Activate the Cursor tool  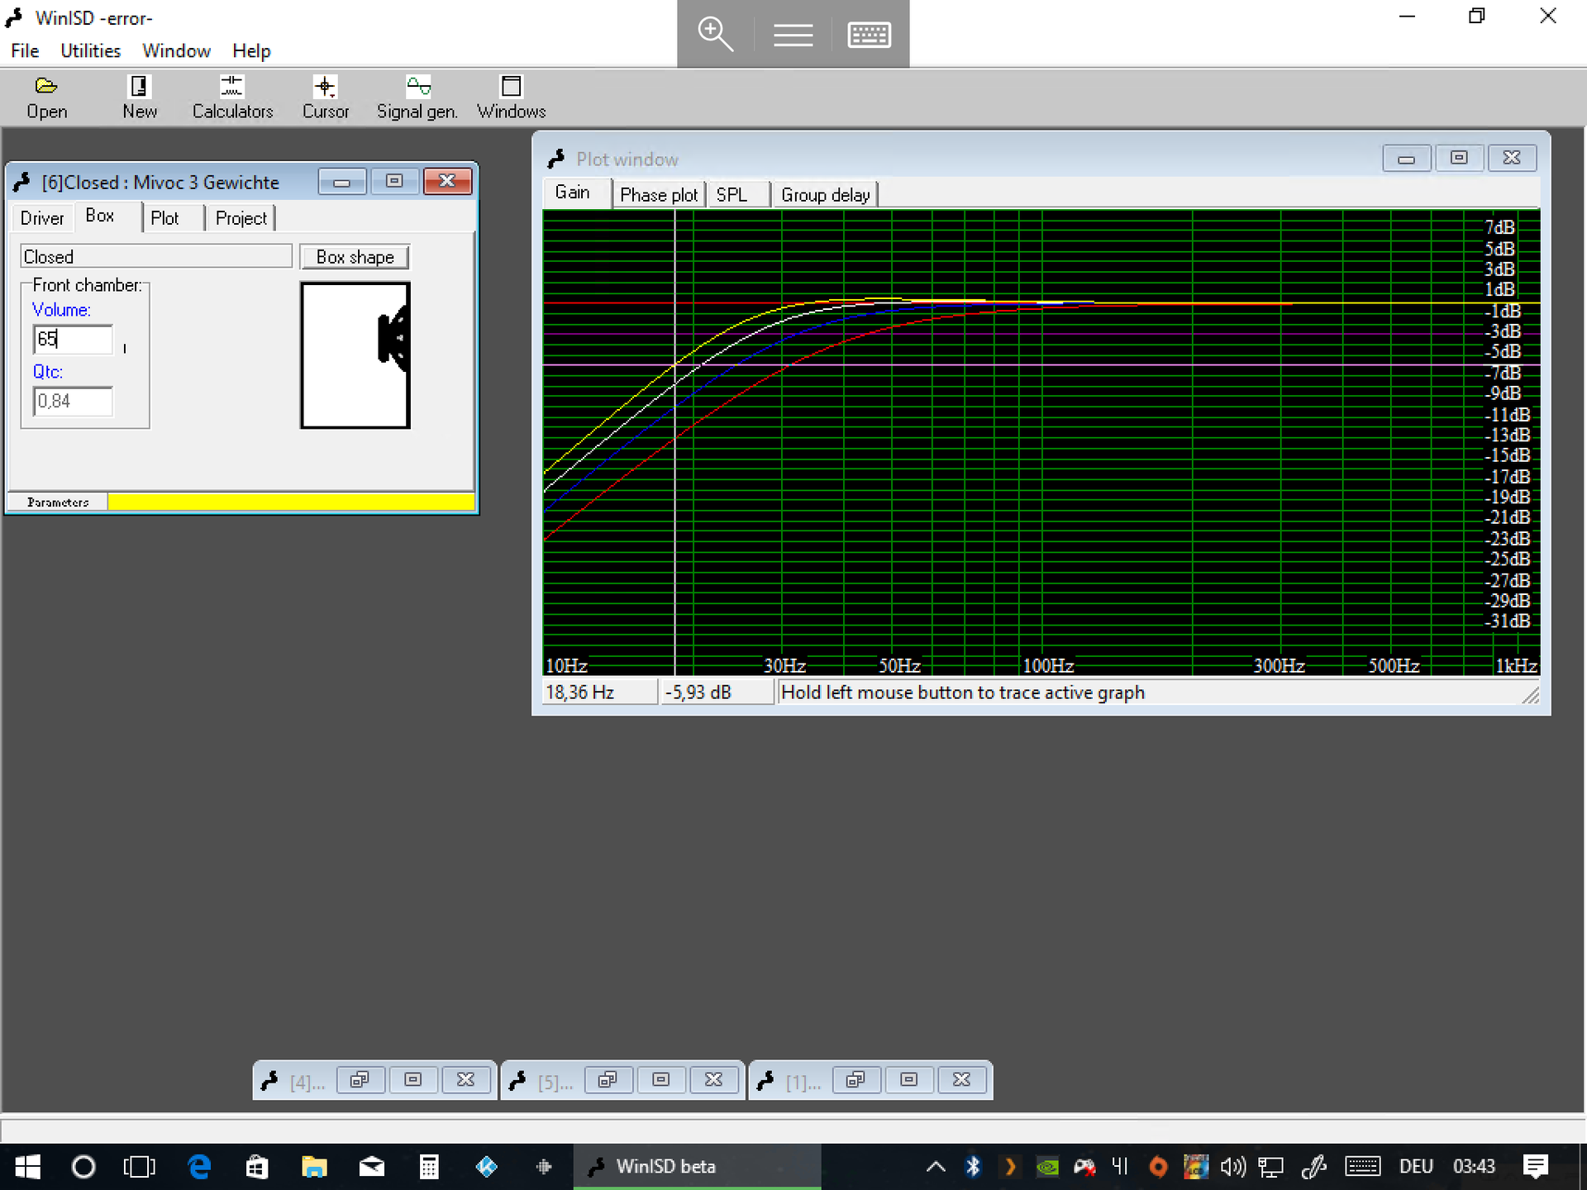tap(325, 98)
